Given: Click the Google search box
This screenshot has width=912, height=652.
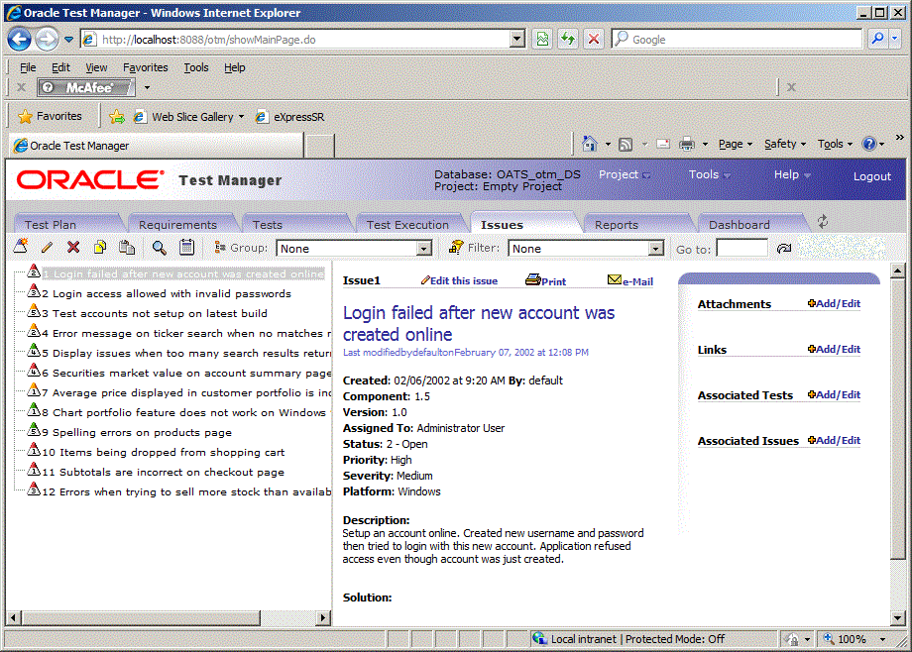Looking at the screenshot, I should click(738, 39).
